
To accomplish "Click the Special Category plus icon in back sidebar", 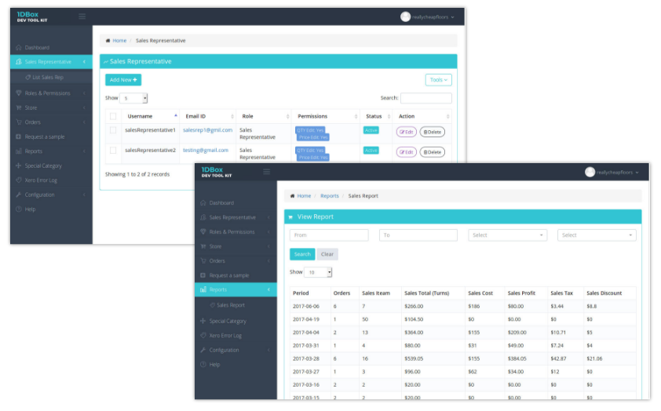I will (19, 166).
